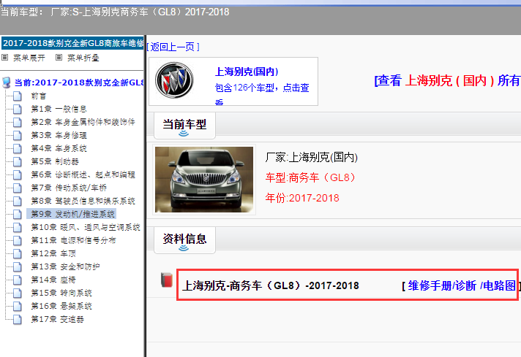Open 第4章 车身系统

(59, 148)
